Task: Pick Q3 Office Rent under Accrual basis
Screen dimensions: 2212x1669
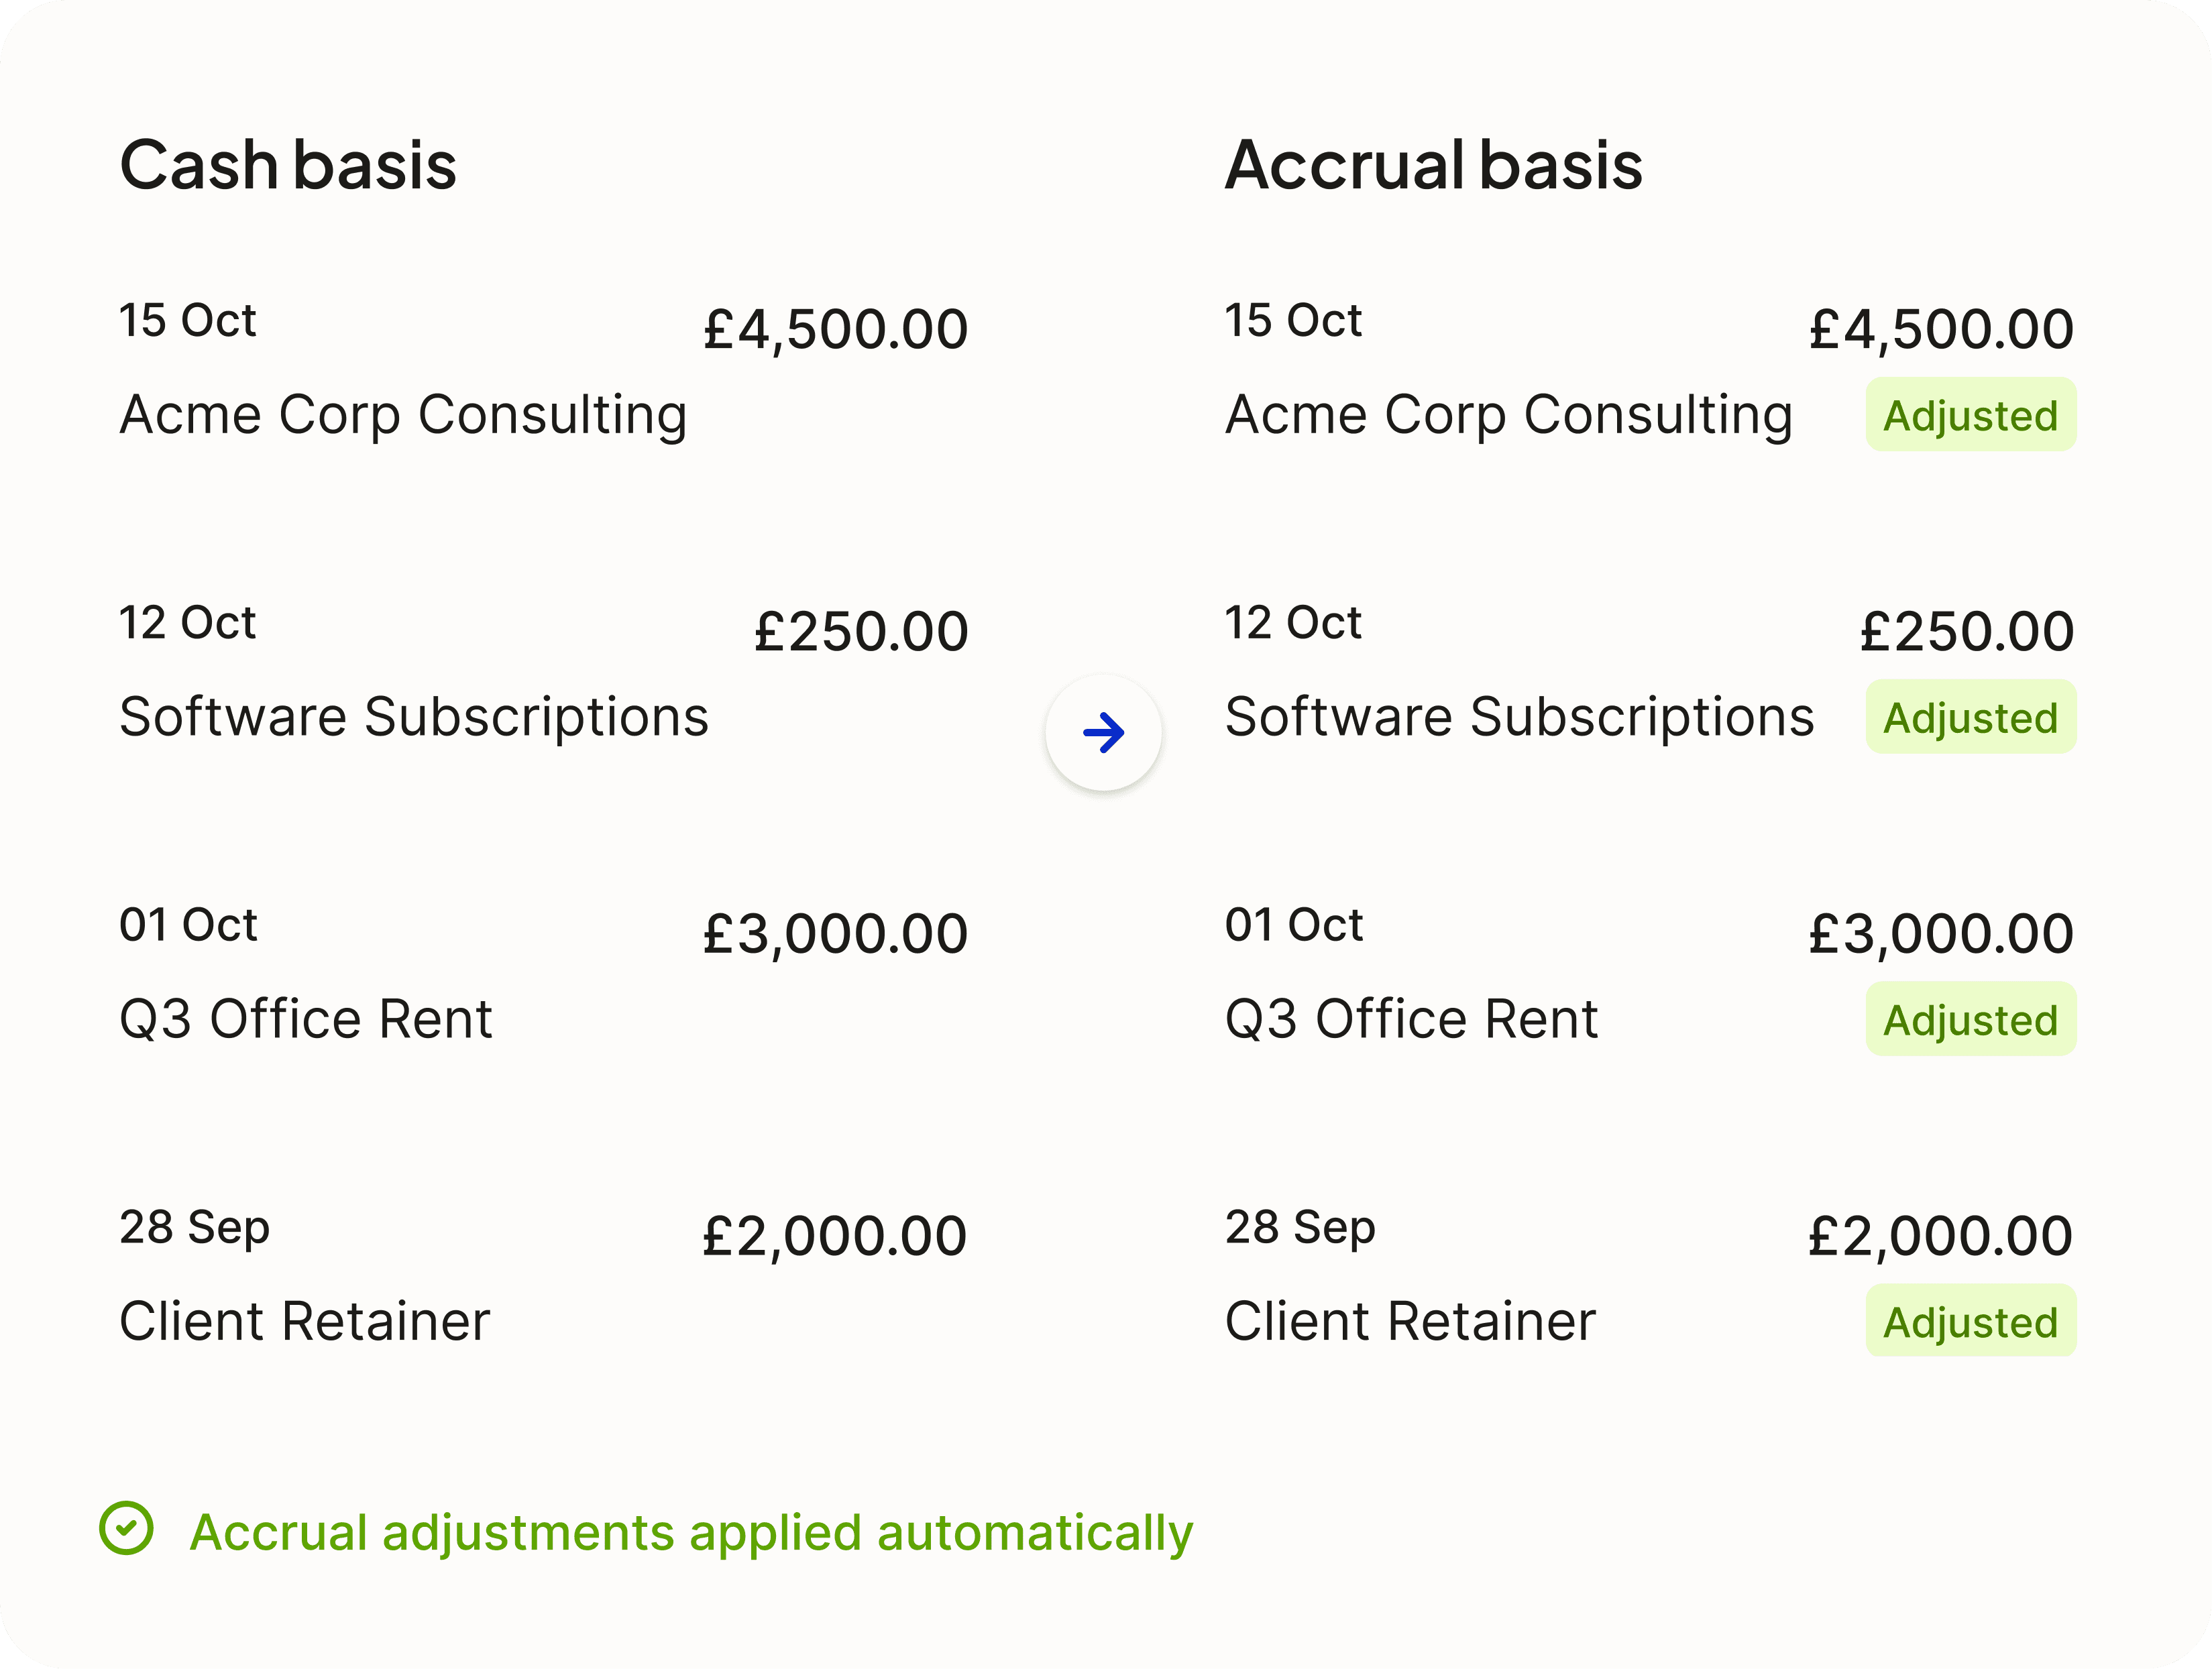Action: click(x=1411, y=1018)
